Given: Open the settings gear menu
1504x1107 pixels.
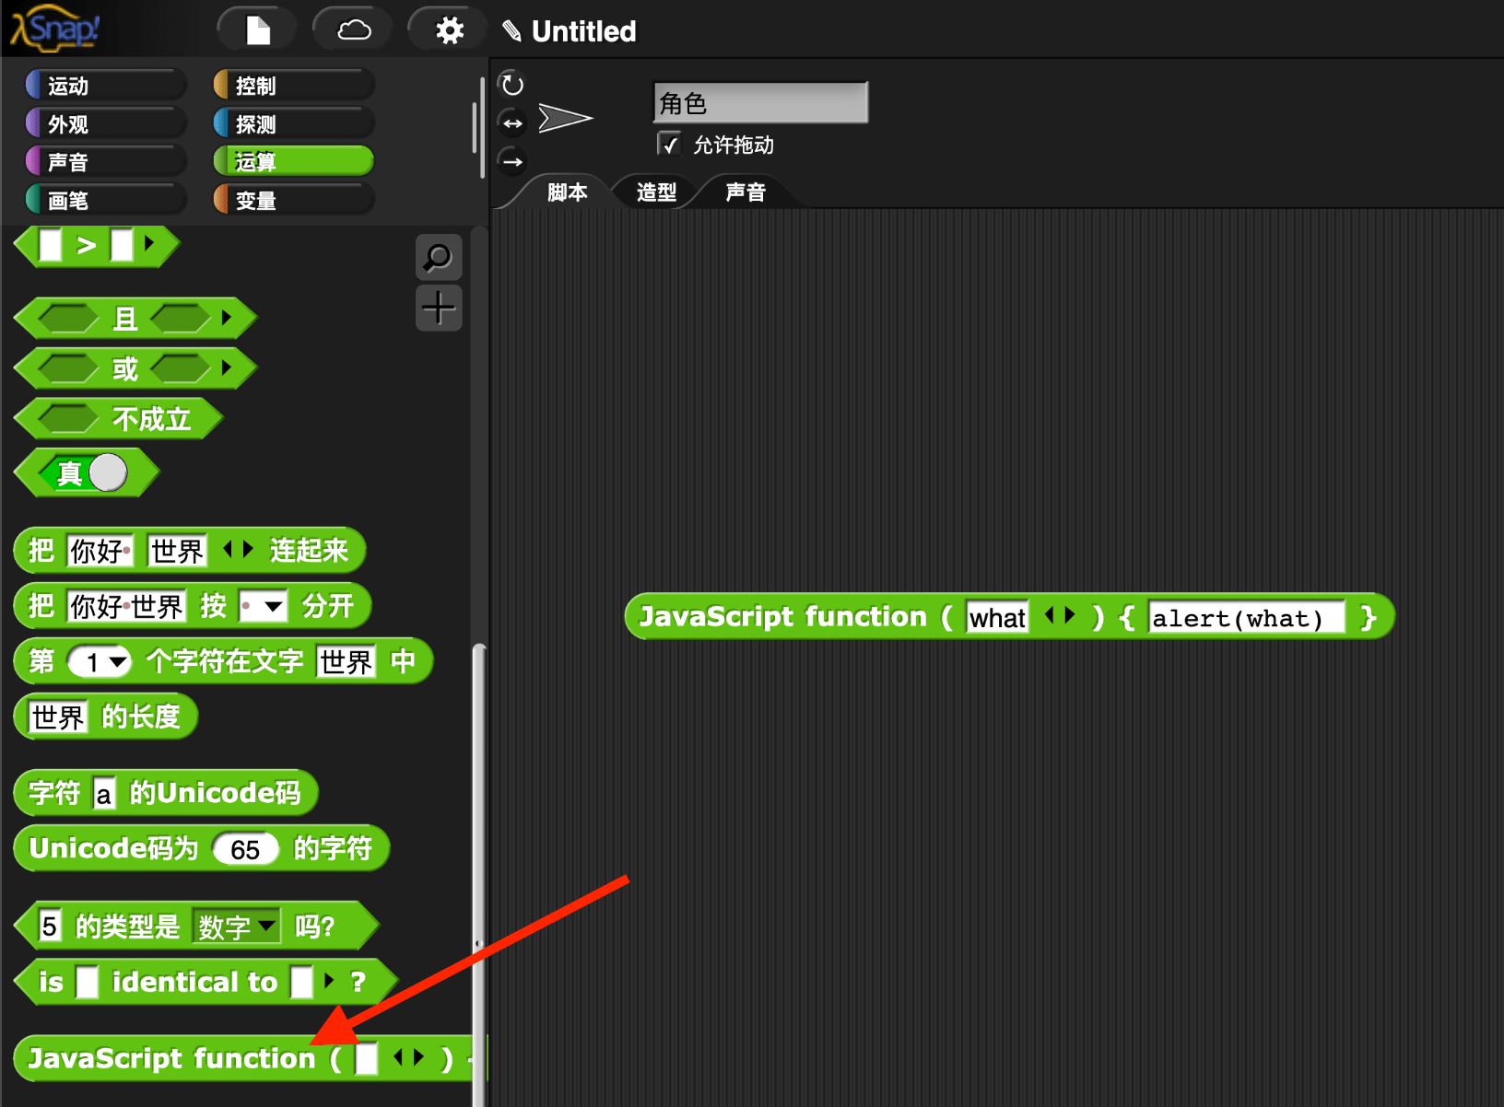Looking at the screenshot, I should click(447, 28).
